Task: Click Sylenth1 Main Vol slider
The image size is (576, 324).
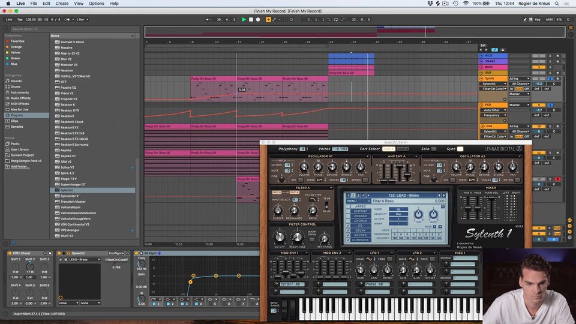Action: click(x=491, y=208)
